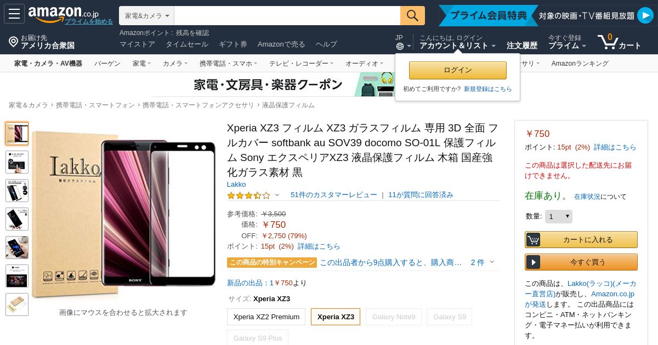Open バーゲン subnav item
The height and width of the screenshot is (345, 658).
point(107,64)
